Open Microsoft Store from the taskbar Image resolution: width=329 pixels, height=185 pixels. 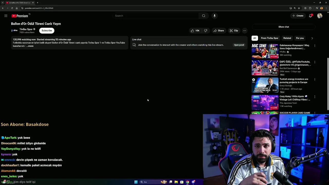point(182,182)
